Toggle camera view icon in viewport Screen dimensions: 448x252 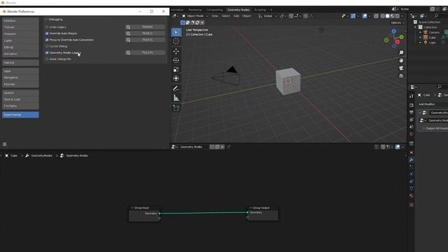click(x=401, y=68)
